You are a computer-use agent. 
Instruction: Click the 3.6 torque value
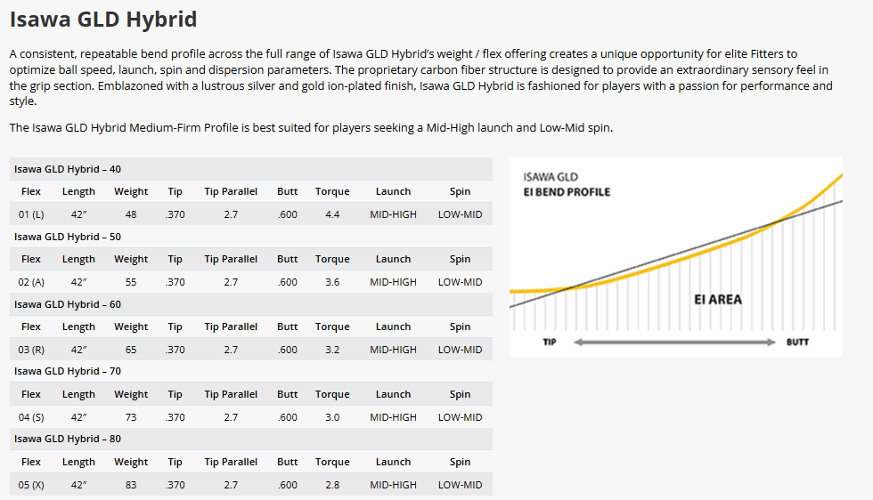332,282
